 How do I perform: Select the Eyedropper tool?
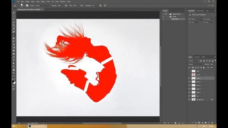[14, 28]
